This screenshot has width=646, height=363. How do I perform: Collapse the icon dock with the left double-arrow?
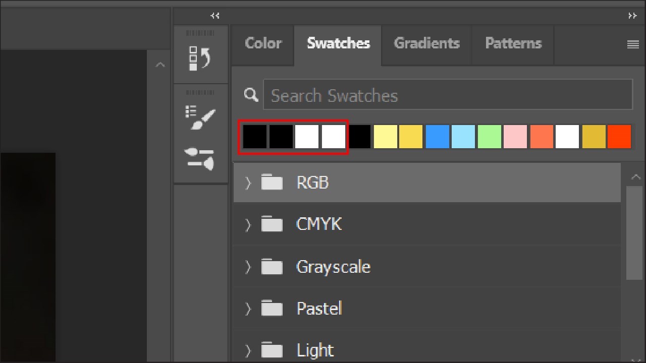coord(214,16)
